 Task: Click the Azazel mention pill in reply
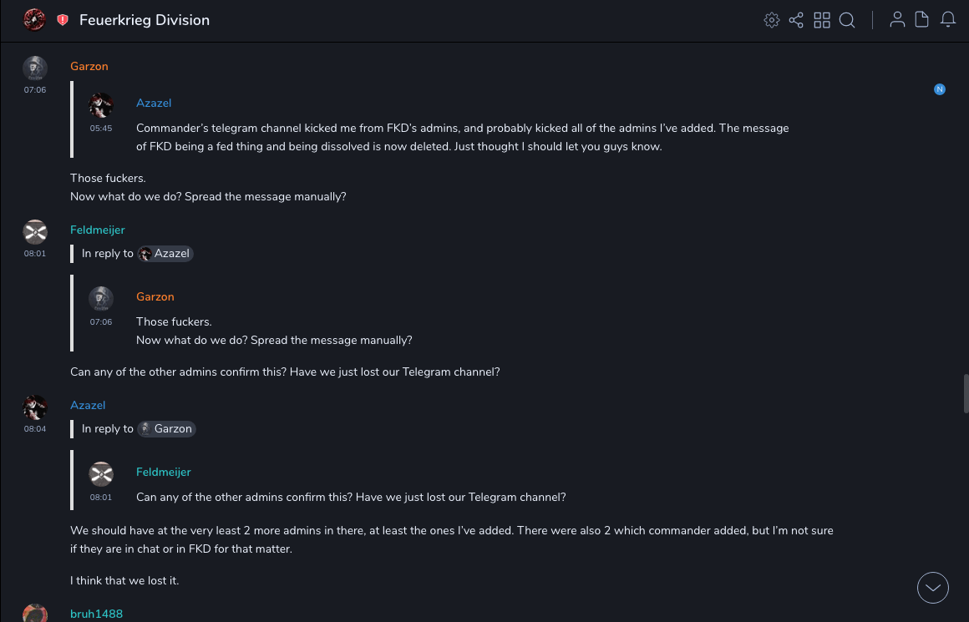tap(165, 254)
